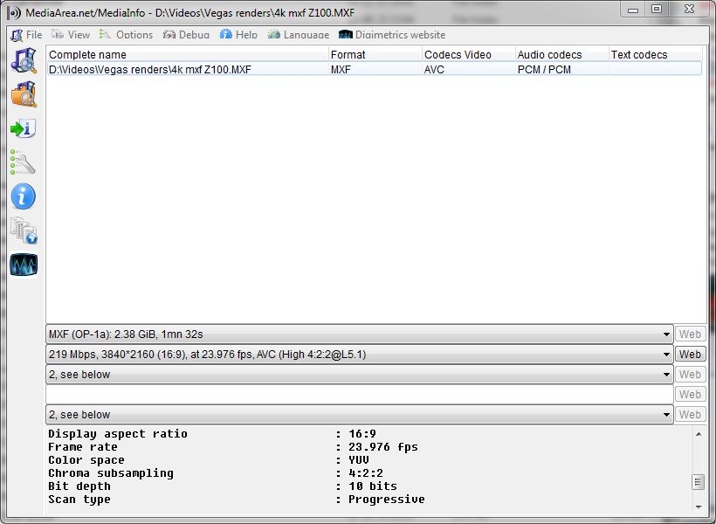Click the Open Folder sidebar icon
Image resolution: width=716 pixels, height=524 pixels.
point(24,93)
